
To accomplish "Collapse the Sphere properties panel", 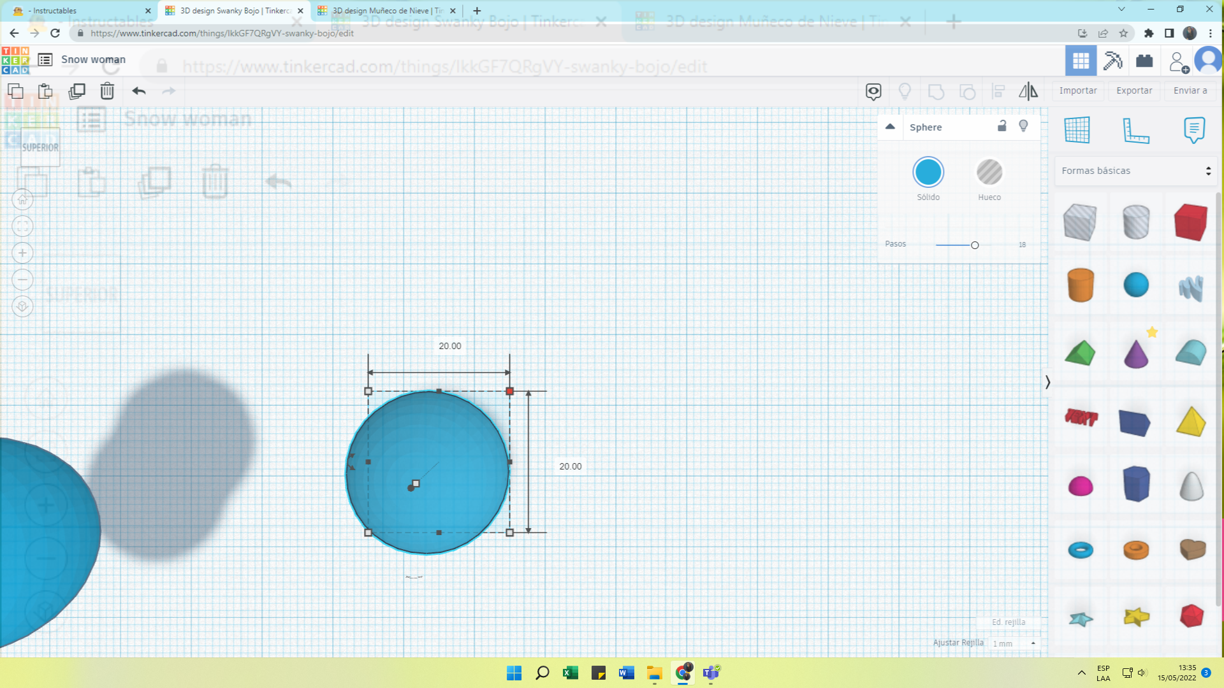I will pos(891,127).
